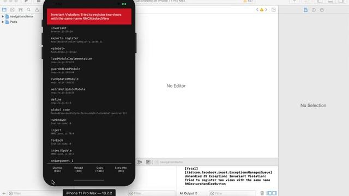This screenshot has width=349, height=196.
Task: Clear console with trash icon
Action: (x=262, y=193)
